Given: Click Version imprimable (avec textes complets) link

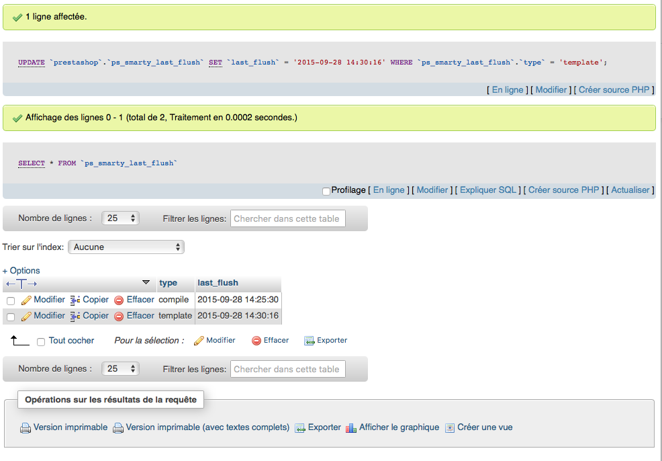Looking at the screenshot, I should [207, 427].
